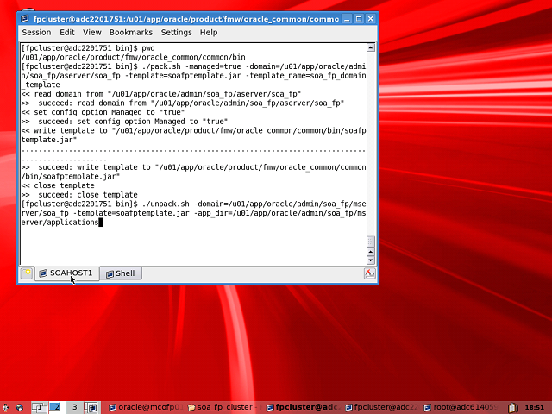Click the terminal window title bar text
This screenshot has height=414, width=552.
[186, 19]
